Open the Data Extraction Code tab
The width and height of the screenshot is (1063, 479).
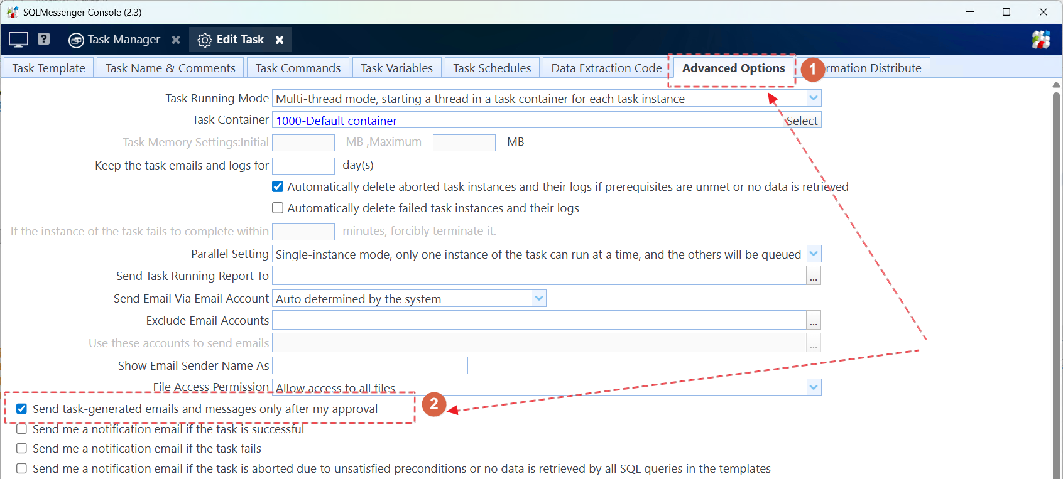click(606, 68)
